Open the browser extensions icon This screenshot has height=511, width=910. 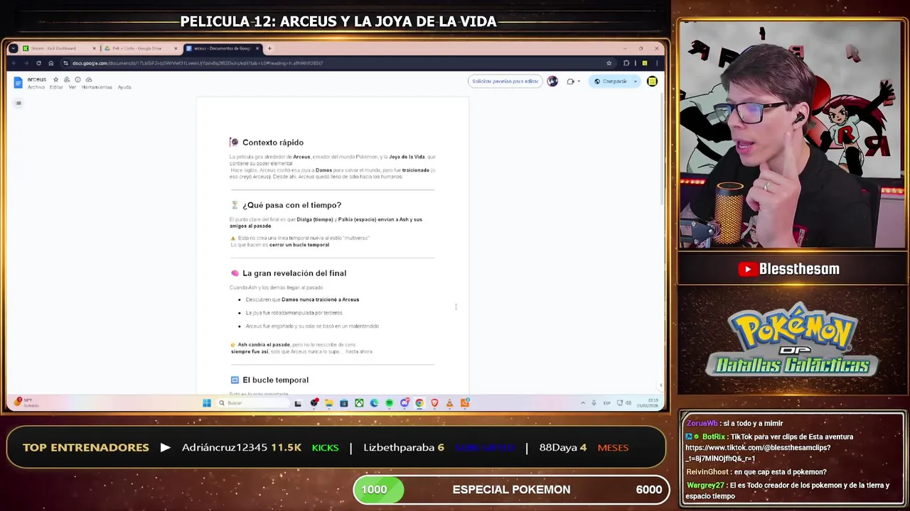[626, 63]
